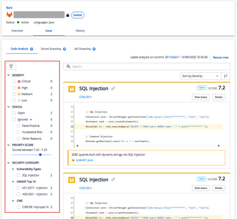Click in the issue Search field

[x=147, y=66]
